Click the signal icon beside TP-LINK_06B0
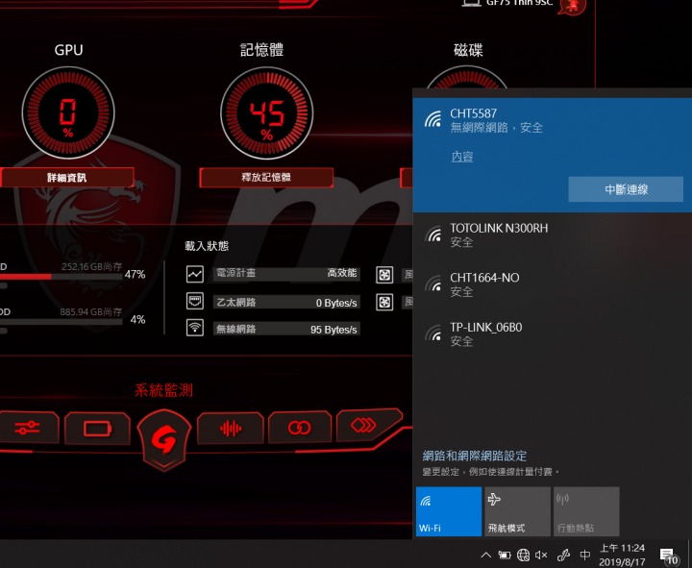 click(432, 333)
